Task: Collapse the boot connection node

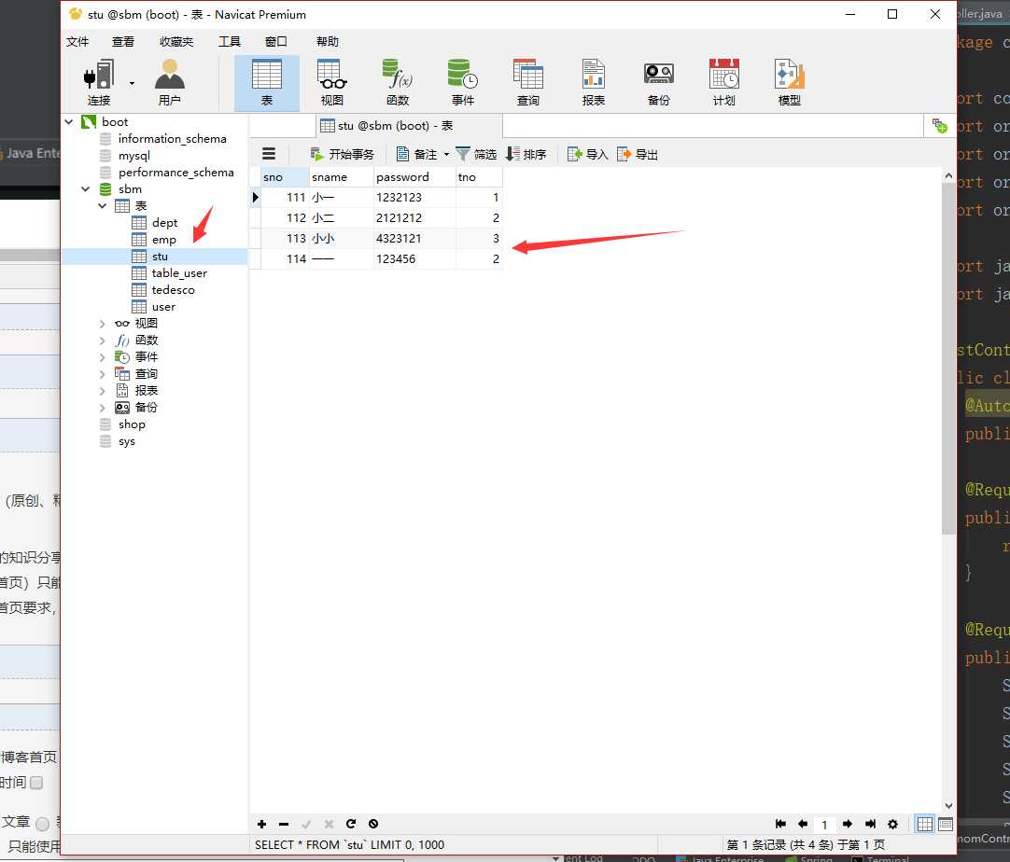Action: pyautogui.click(x=69, y=121)
